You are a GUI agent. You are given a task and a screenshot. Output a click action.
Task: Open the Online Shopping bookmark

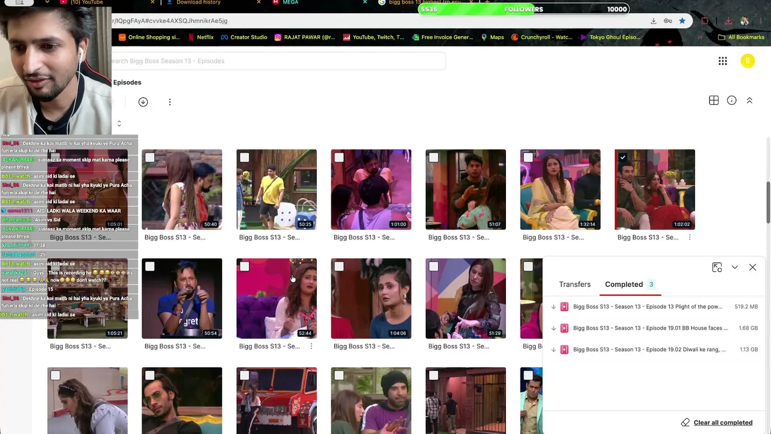tap(149, 37)
